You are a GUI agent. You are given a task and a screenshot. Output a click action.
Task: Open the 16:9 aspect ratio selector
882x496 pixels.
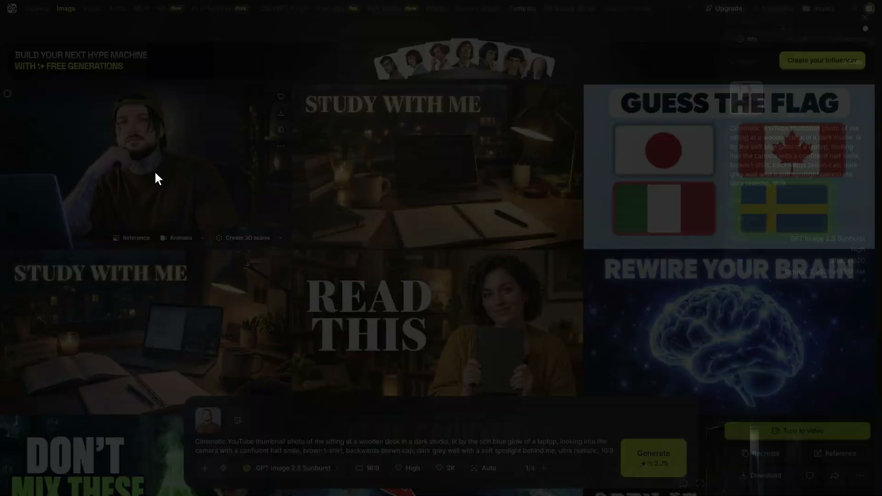[367, 468]
